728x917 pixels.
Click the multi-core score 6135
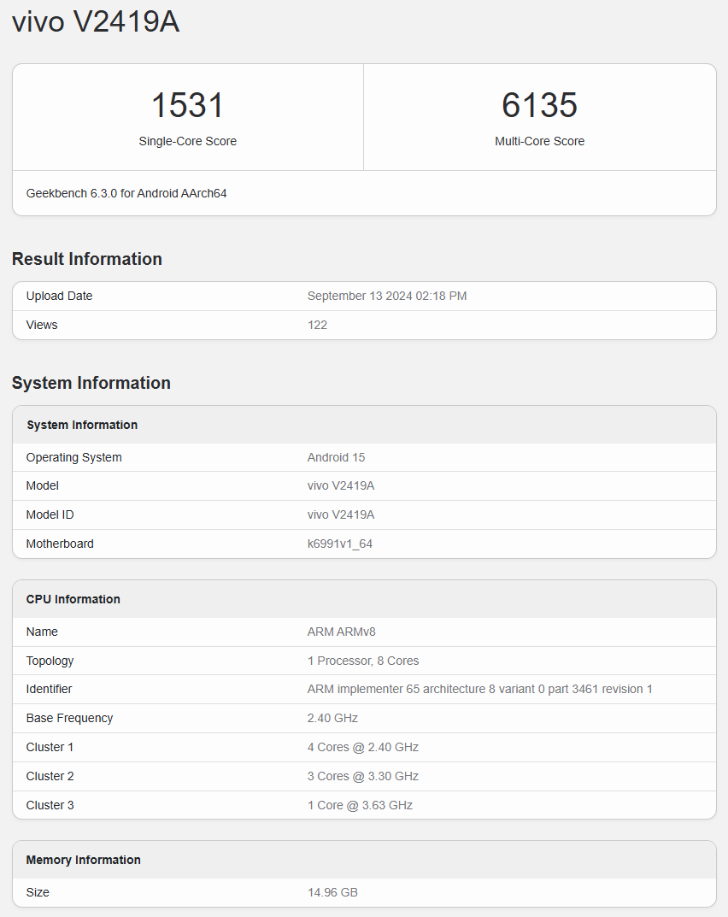[x=539, y=105]
